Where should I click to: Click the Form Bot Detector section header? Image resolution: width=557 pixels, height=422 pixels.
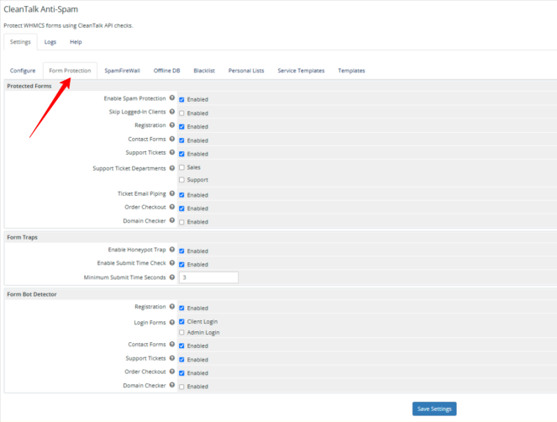click(x=32, y=294)
